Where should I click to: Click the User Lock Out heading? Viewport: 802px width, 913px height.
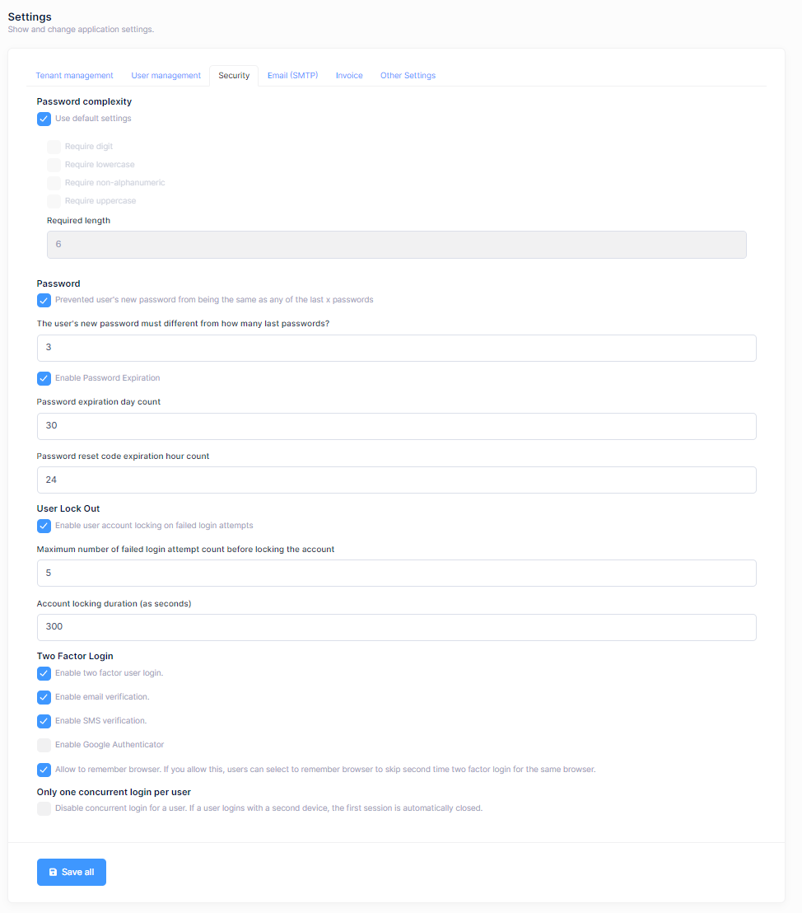[x=68, y=508]
